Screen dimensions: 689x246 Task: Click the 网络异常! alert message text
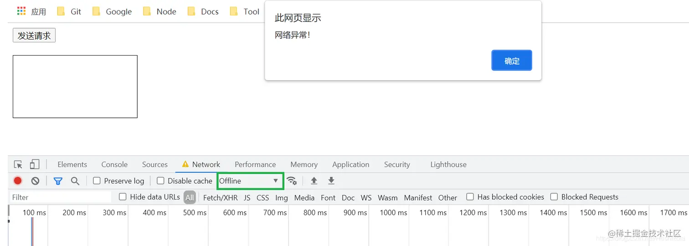tap(293, 35)
